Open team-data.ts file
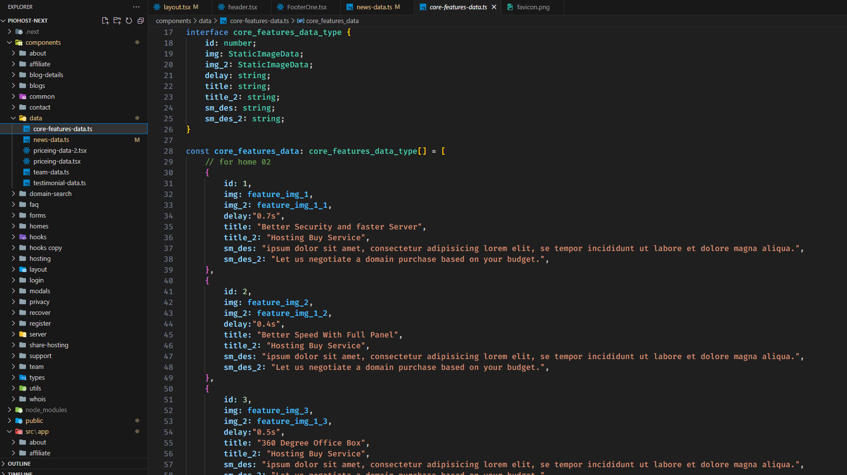 (x=74, y=172)
